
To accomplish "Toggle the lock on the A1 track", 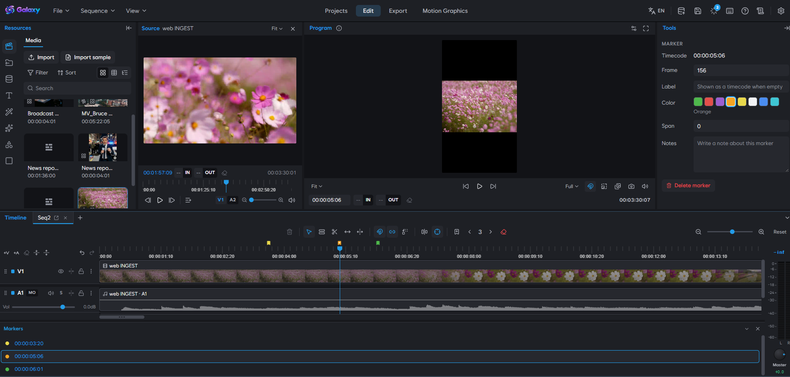I will [81, 293].
